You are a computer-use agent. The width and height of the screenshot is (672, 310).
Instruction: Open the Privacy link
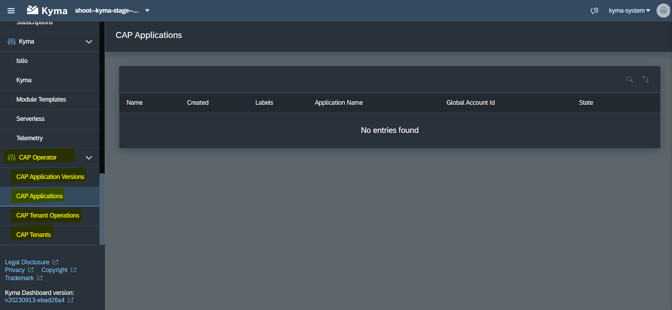(x=19, y=270)
